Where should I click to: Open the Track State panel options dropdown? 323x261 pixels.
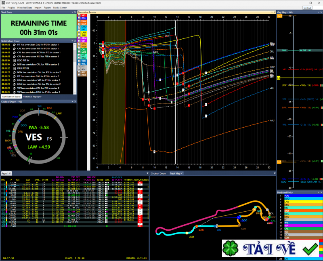(72, 13)
